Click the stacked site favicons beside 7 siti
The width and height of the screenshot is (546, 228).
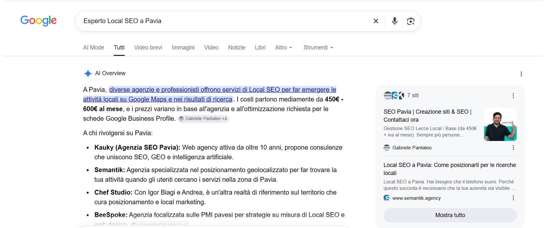tap(394, 95)
